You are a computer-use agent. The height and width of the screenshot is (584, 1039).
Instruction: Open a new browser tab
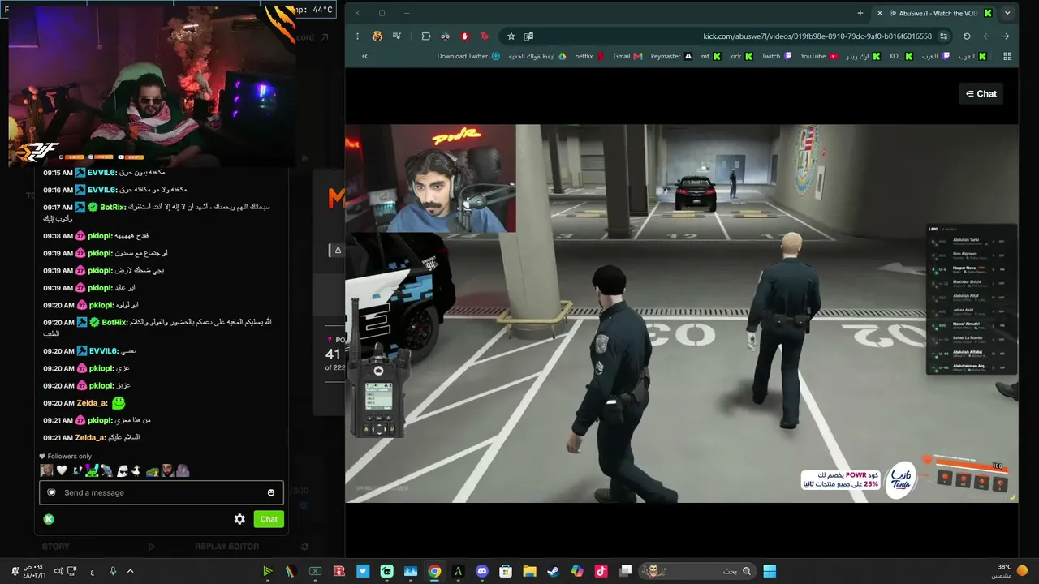pyautogui.click(x=860, y=13)
